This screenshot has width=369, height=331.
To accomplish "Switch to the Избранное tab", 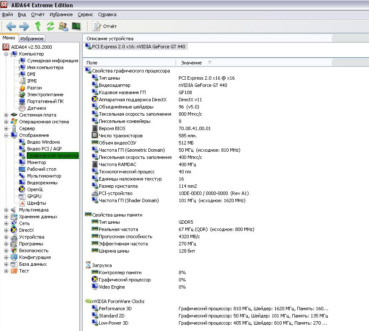I will (x=32, y=38).
